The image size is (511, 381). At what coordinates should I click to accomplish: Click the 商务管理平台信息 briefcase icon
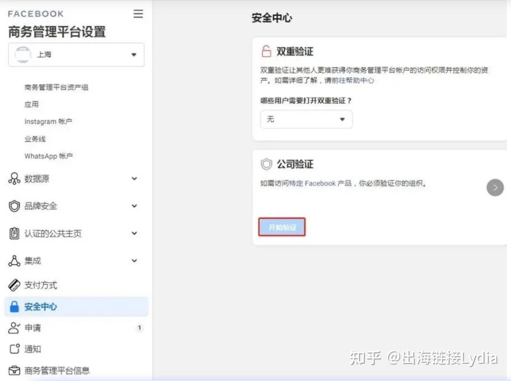14,370
